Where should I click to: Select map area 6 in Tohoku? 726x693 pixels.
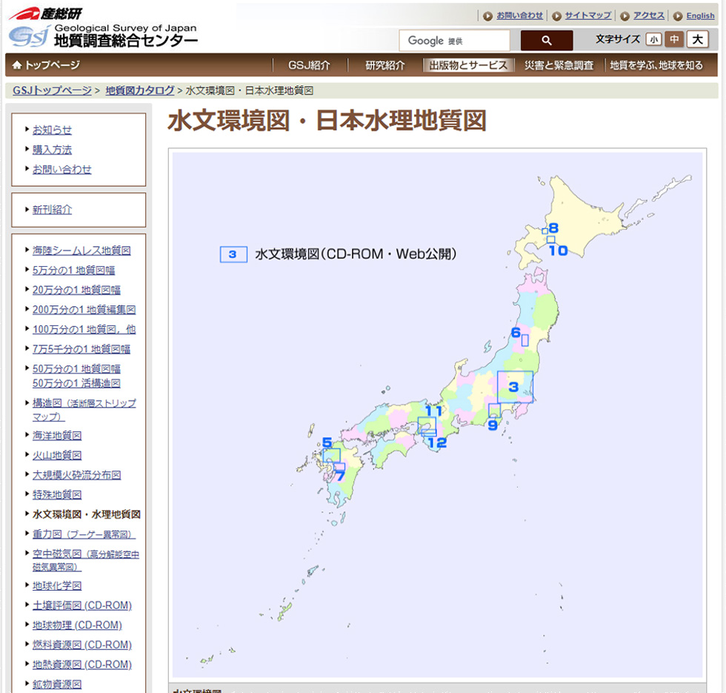pyautogui.click(x=525, y=340)
